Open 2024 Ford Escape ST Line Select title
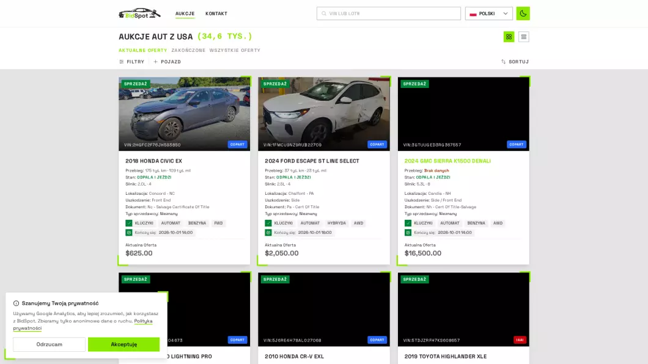Image resolution: width=648 pixels, height=364 pixels. (x=312, y=161)
